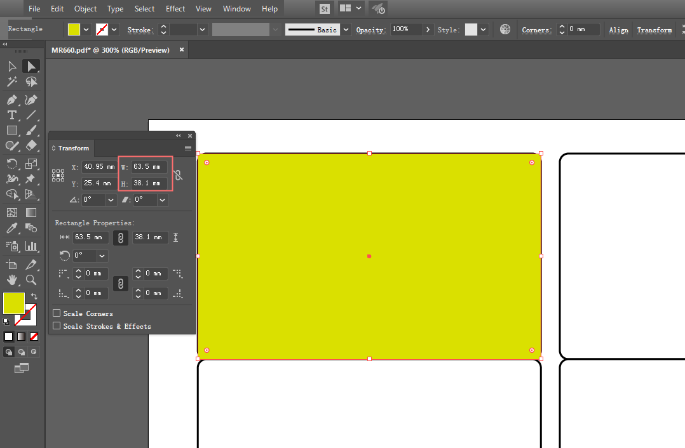685x448 pixels.
Task: Toggle constrain width and height proportions
Action: point(178,175)
